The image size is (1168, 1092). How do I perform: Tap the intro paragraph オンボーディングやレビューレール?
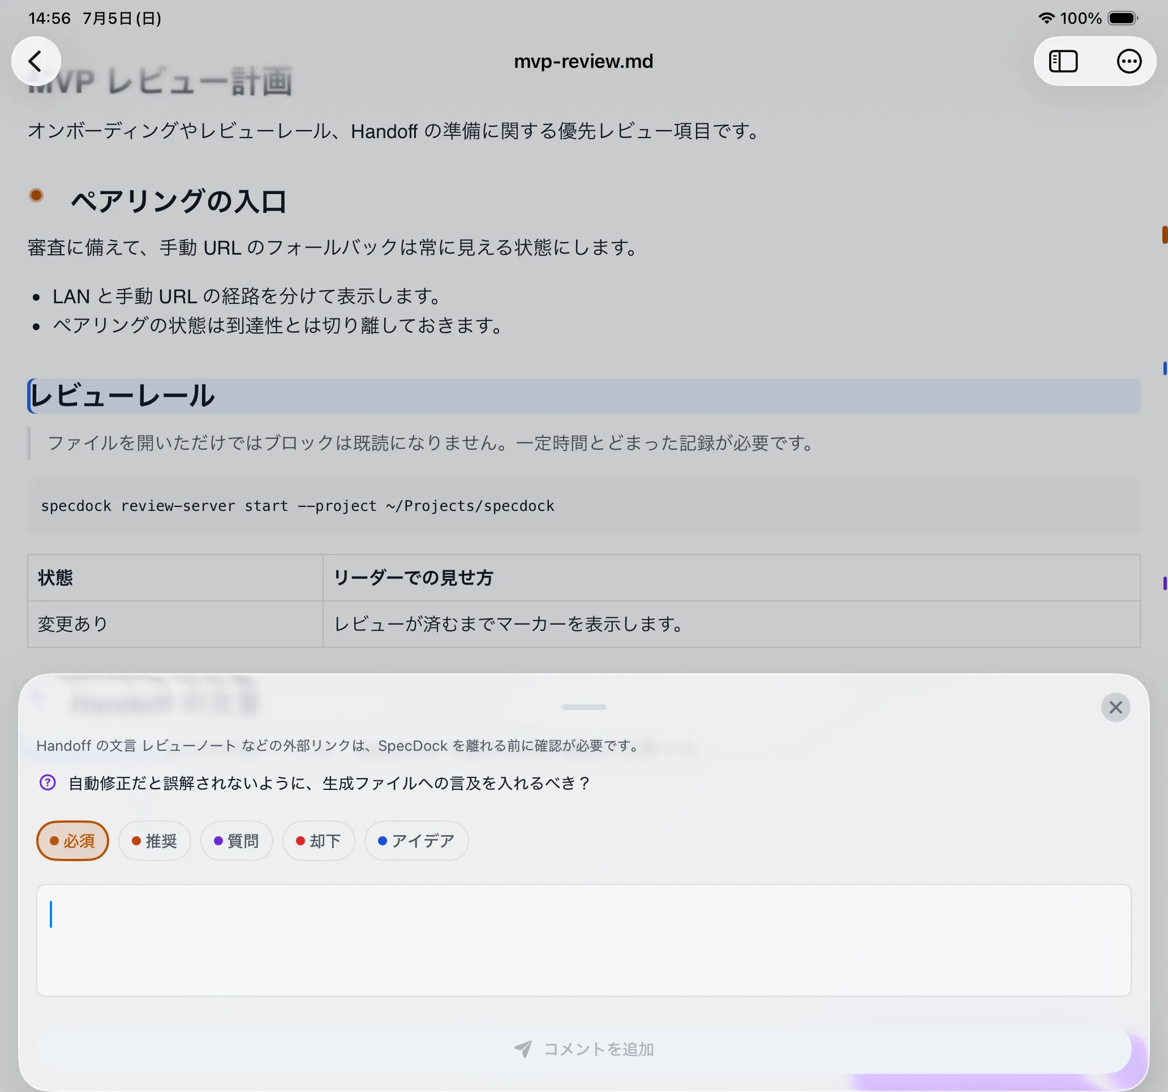[395, 130]
